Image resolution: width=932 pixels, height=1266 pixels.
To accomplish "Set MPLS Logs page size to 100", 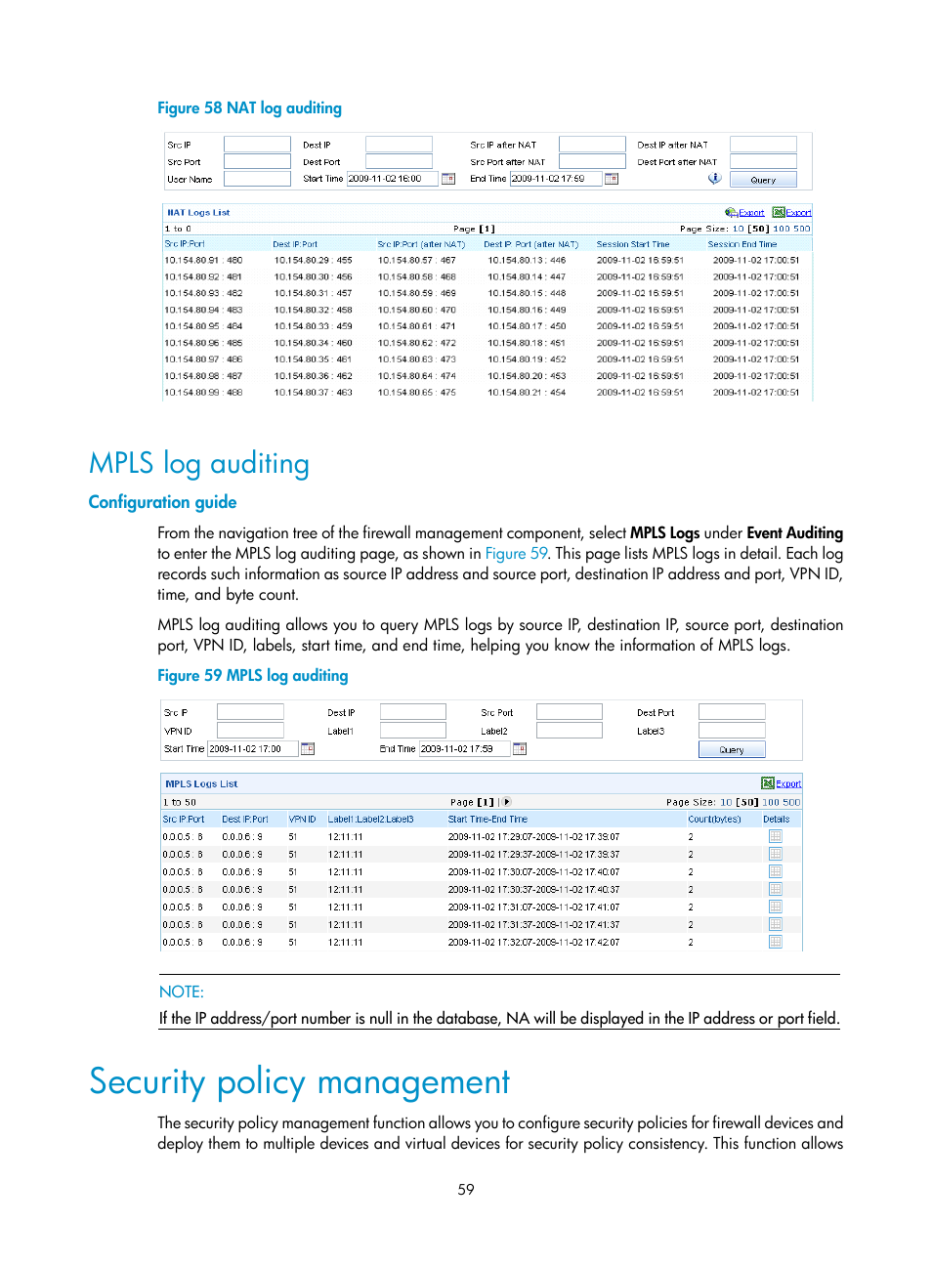I will (x=770, y=802).
